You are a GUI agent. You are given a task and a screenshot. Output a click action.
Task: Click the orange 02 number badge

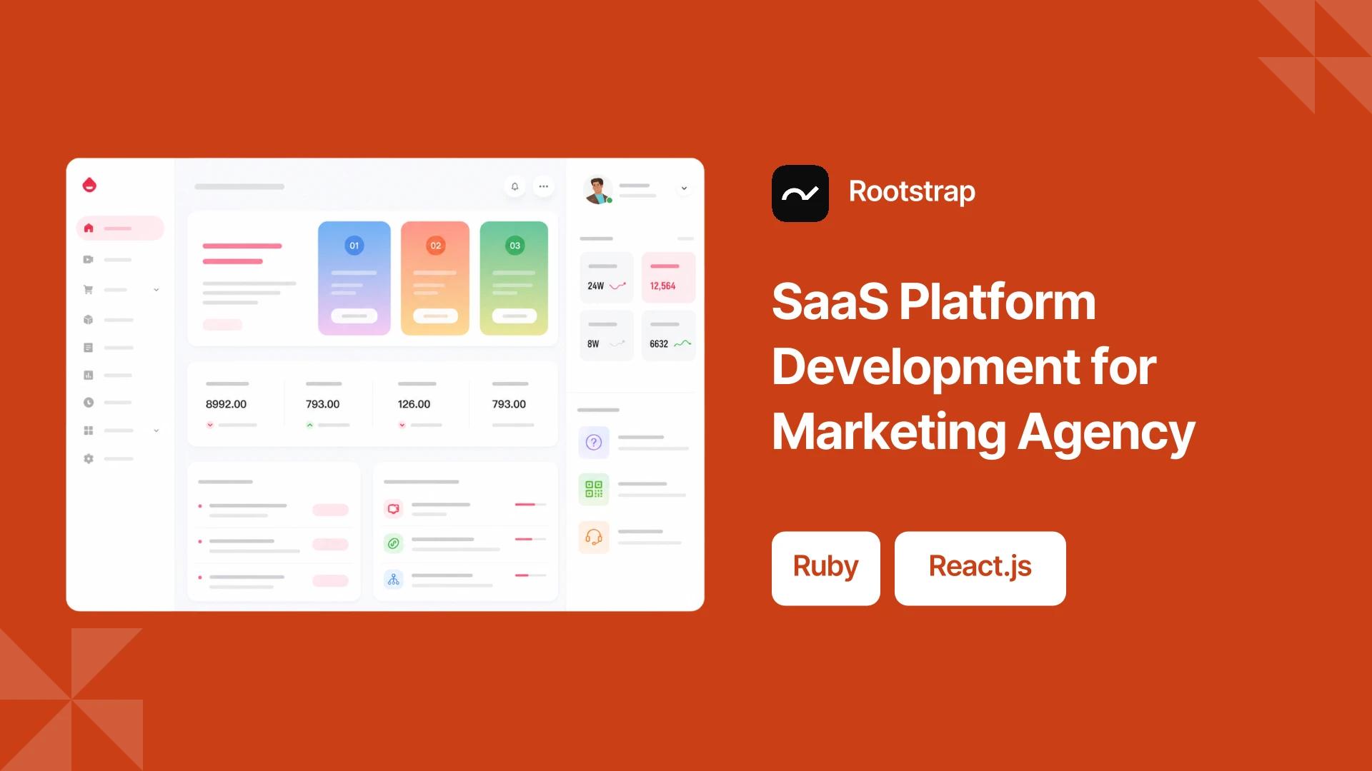[436, 246]
